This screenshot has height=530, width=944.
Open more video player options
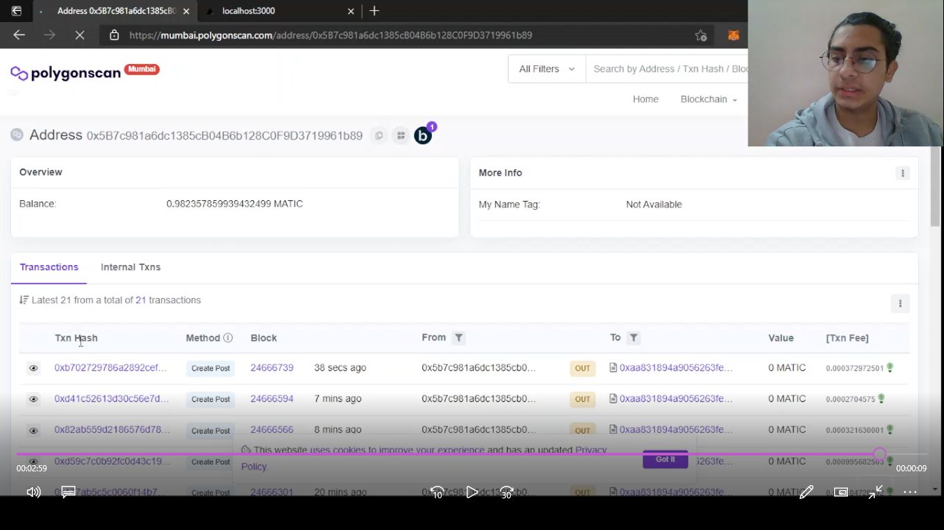click(x=909, y=492)
